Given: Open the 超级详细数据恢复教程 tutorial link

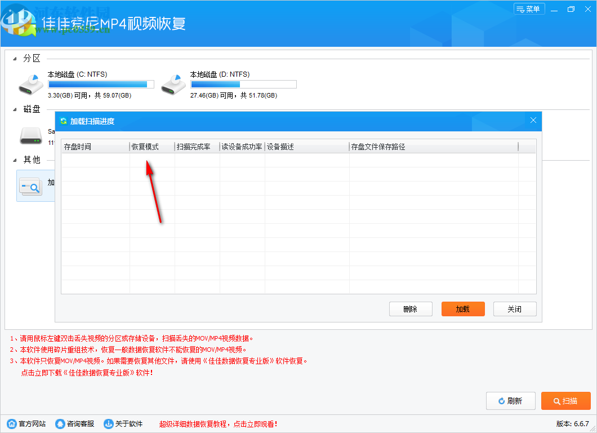Looking at the screenshot, I should coord(218,424).
